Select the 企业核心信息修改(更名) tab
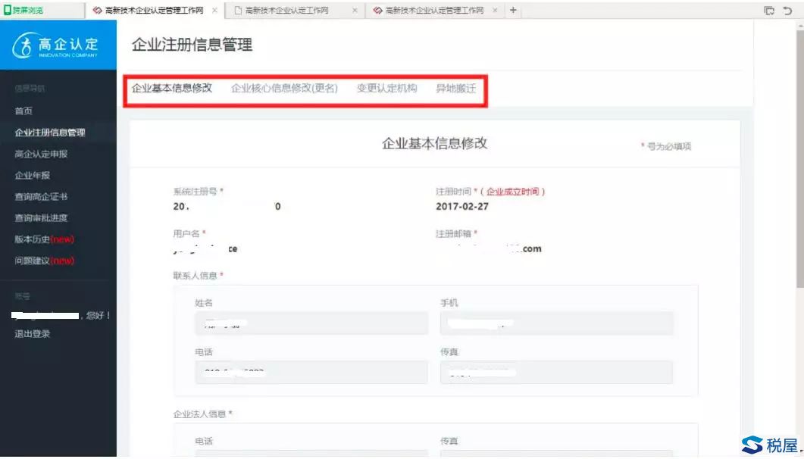This screenshot has height=459, width=804. [x=284, y=88]
